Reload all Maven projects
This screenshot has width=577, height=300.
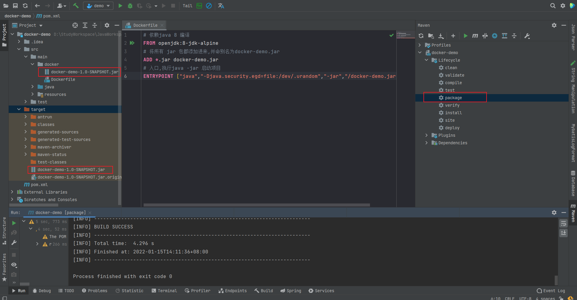tap(421, 36)
